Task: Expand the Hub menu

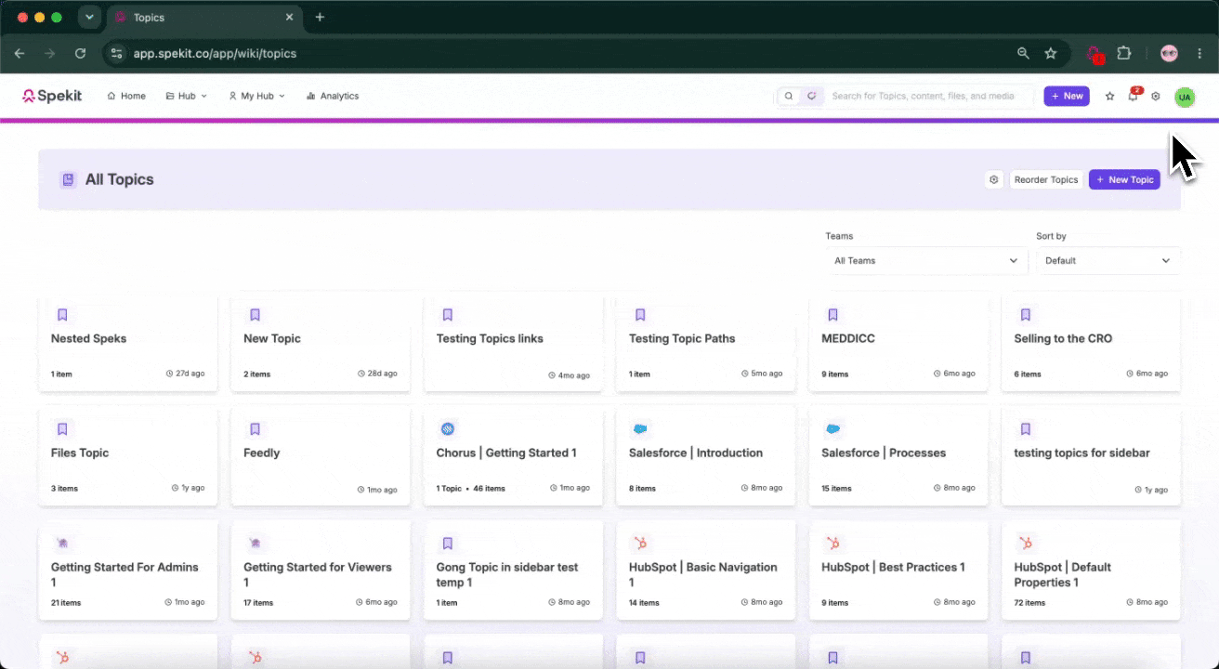Action: [x=186, y=96]
